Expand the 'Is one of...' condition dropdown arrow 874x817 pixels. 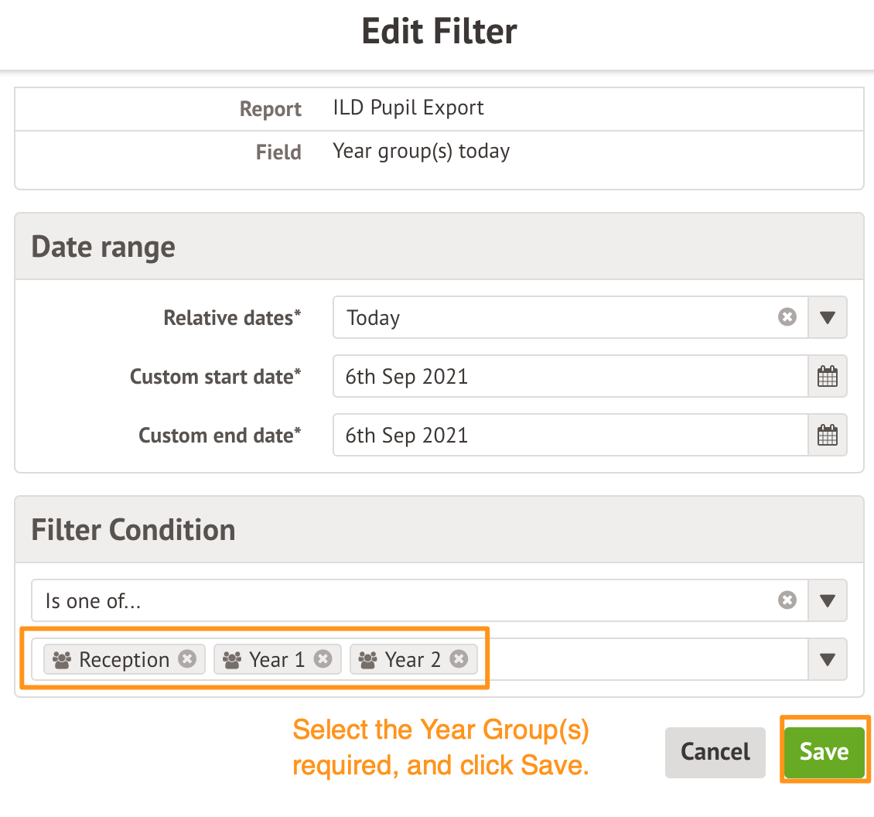[x=828, y=600]
